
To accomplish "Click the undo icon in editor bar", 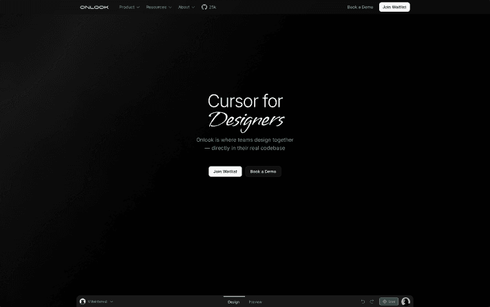I will pyautogui.click(x=363, y=301).
